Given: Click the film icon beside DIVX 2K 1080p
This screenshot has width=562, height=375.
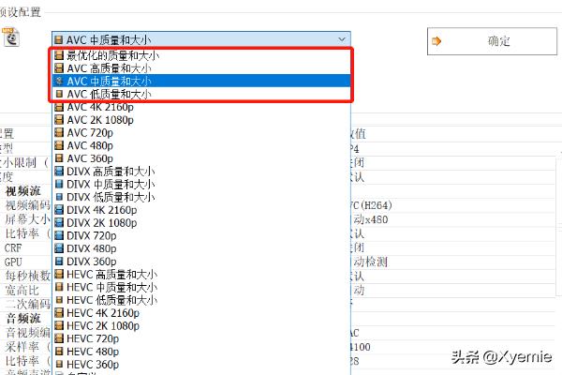Looking at the screenshot, I should click(60, 223).
